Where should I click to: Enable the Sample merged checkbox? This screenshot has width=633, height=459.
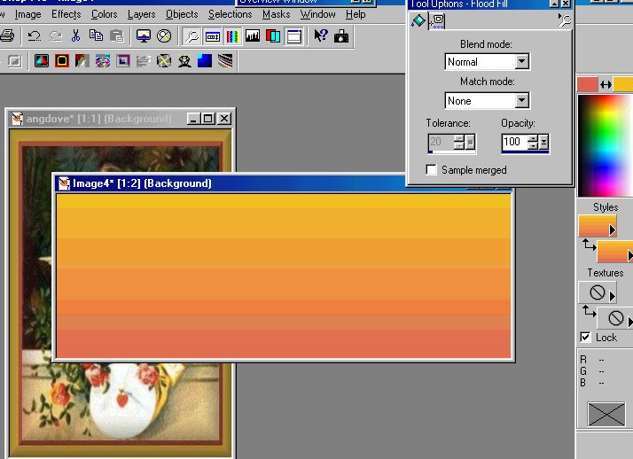(431, 170)
